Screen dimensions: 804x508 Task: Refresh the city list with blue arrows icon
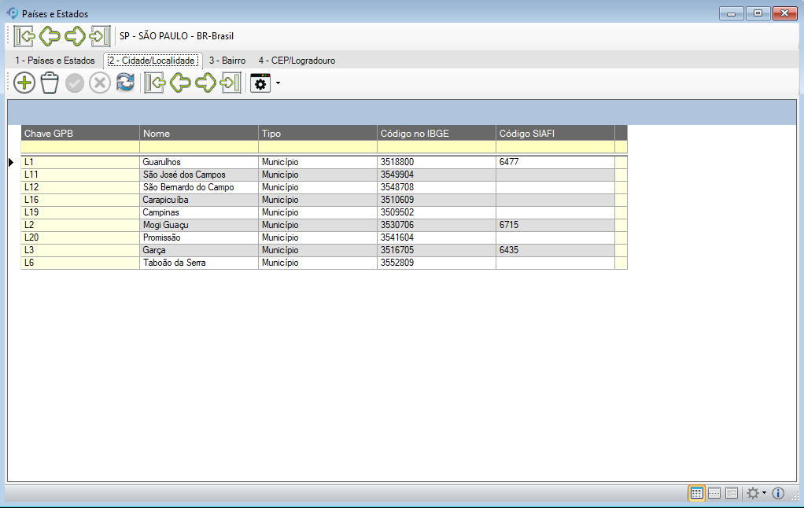pyautogui.click(x=125, y=83)
